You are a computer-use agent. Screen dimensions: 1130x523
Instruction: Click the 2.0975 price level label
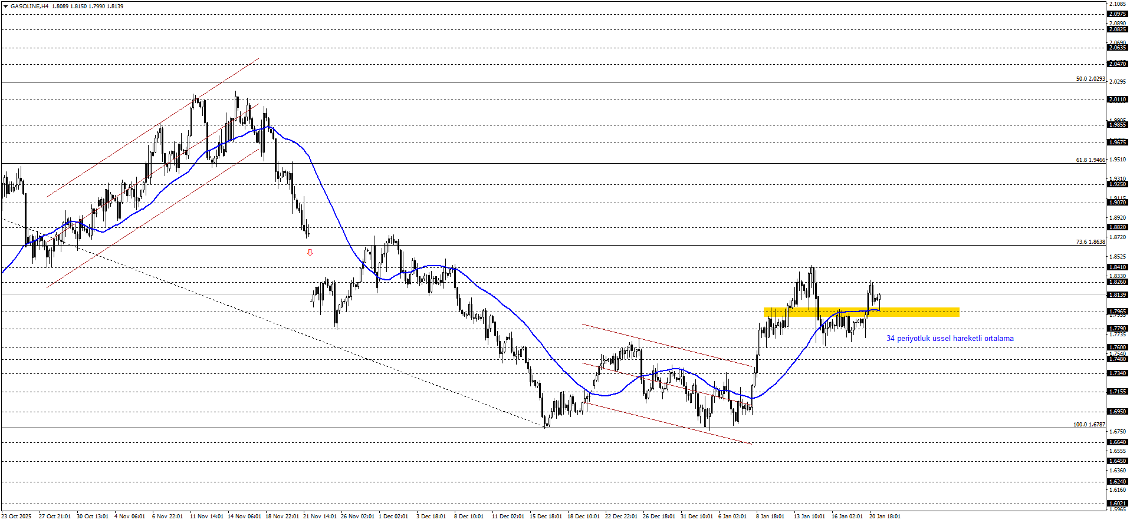[x=1118, y=14]
